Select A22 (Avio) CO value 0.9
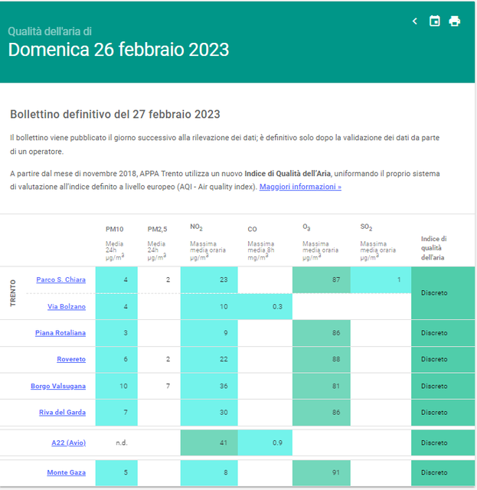 [265, 443]
